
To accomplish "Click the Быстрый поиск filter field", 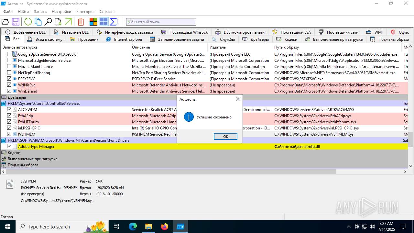I will pos(161,22).
